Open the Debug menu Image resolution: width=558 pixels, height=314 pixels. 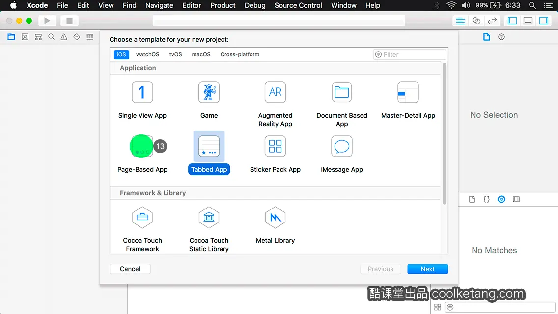coord(255,5)
